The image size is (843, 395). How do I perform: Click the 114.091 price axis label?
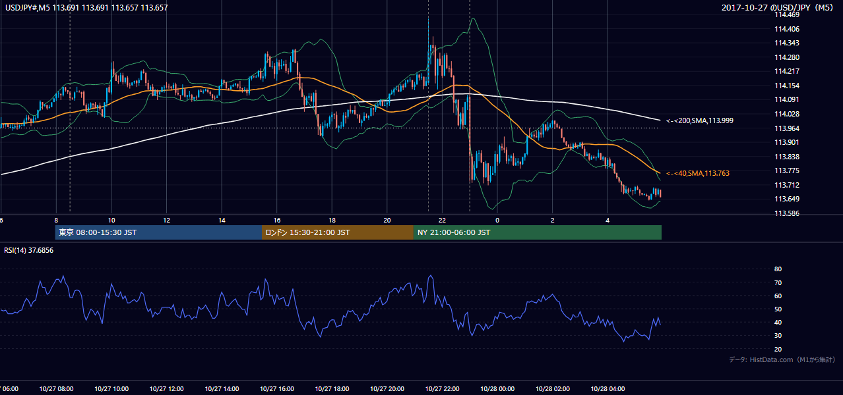click(786, 99)
